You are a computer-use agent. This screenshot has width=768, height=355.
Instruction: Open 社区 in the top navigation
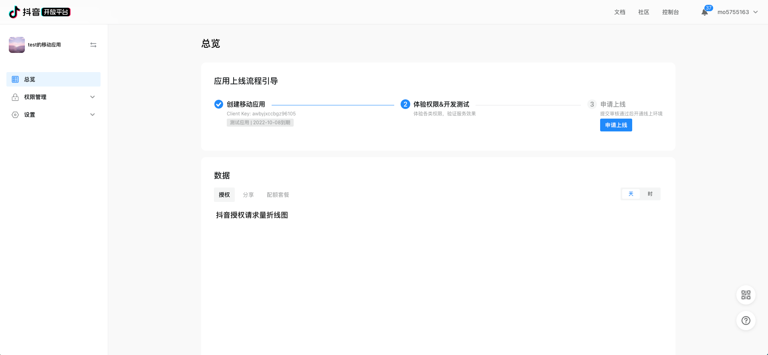coord(644,12)
